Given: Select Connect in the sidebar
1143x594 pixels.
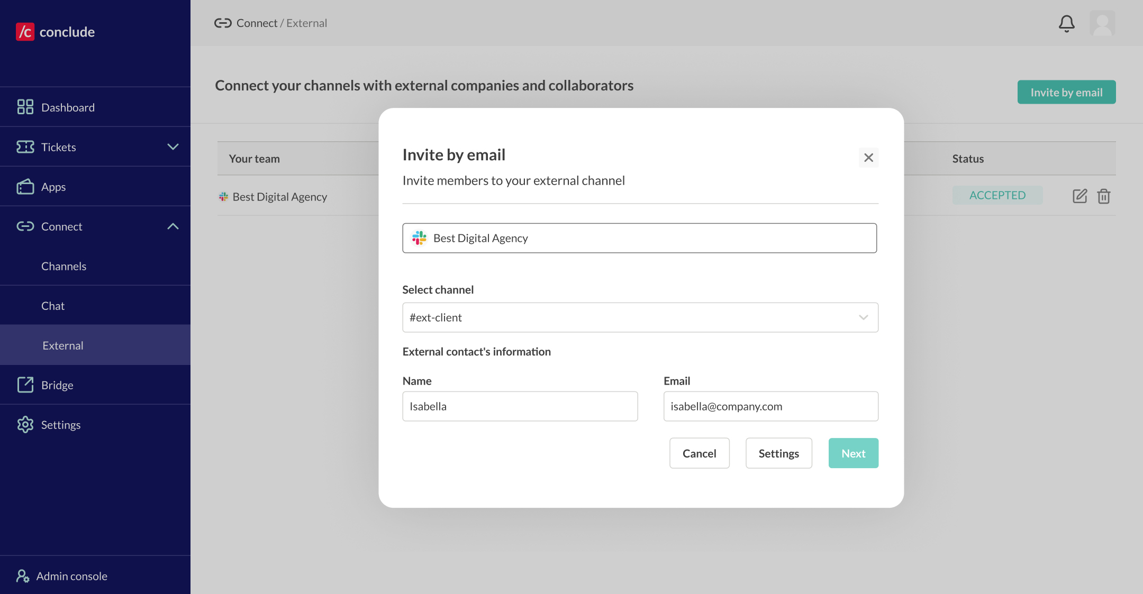Looking at the screenshot, I should point(95,226).
